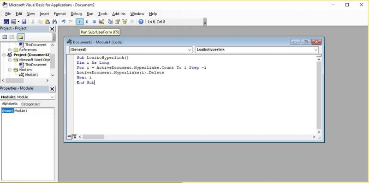Open the Help menu
The image size is (369, 183).
click(153, 14)
